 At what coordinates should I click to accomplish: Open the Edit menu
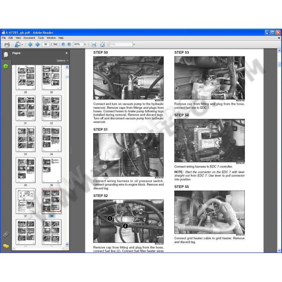click(x=10, y=38)
